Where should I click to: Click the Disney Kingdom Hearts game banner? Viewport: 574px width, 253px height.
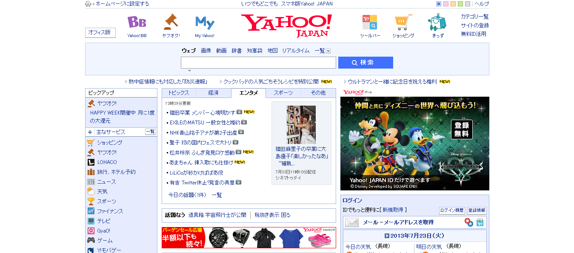click(x=415, y=144)
